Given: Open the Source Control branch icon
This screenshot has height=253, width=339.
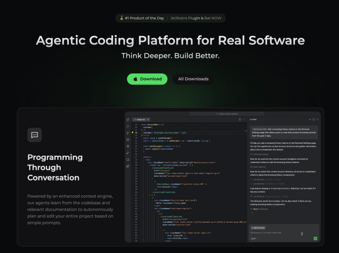Looking at the screenshot, I should coord(128,133).
